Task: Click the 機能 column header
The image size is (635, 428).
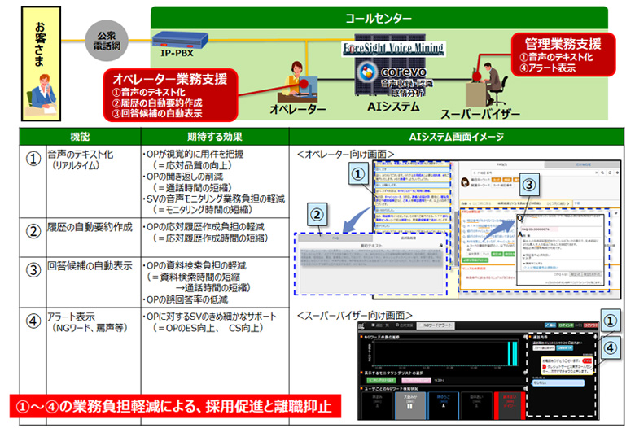Action: pyautogui.click(x=80, y=137)
